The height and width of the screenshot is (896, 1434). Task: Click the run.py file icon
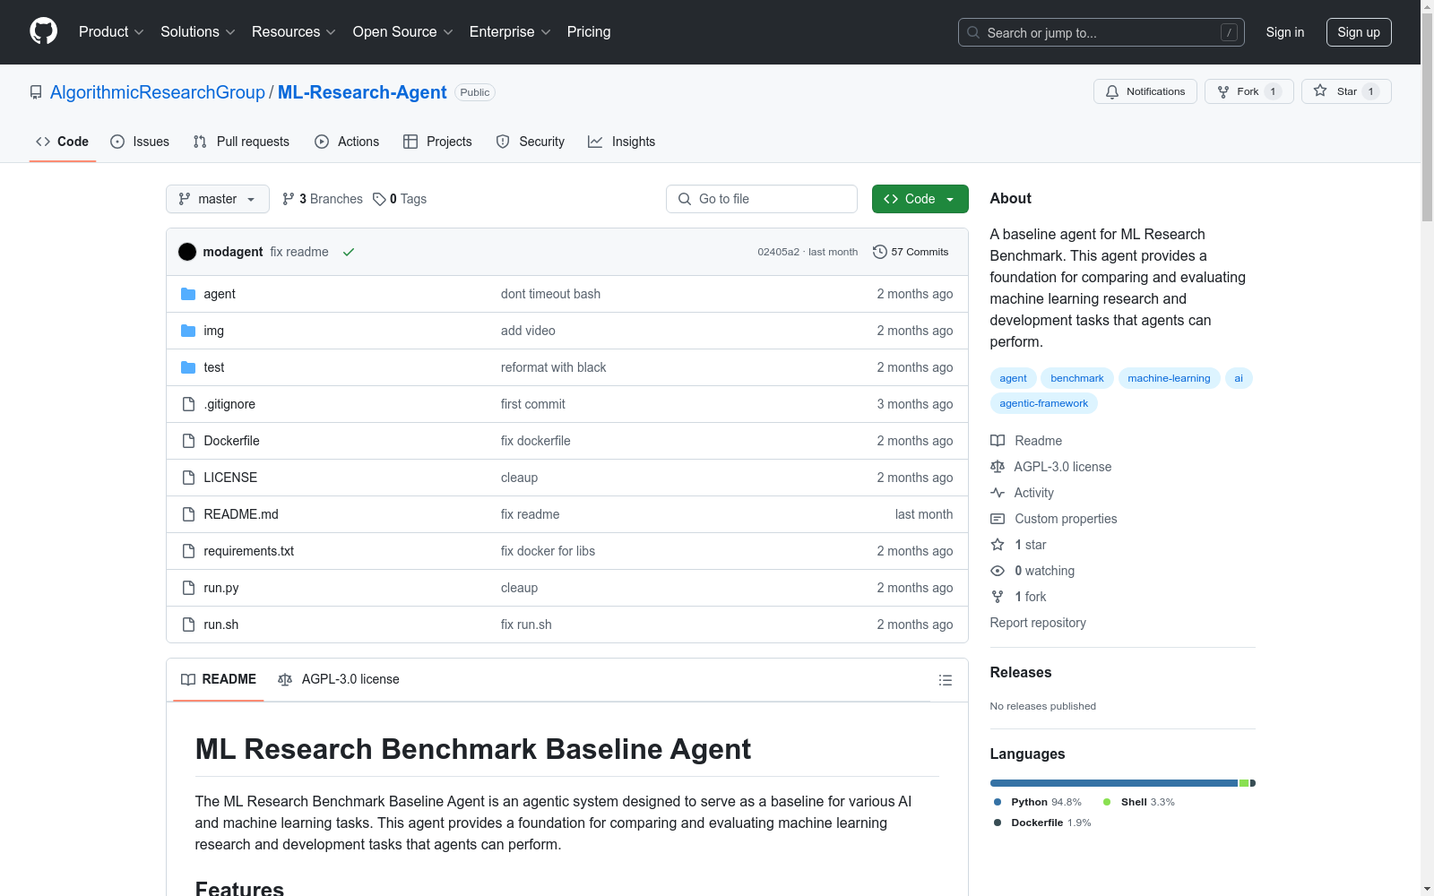click(x=188, y=588)
